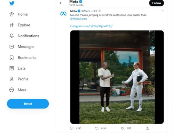Go back with the left arrow

[x=61, y=3]
